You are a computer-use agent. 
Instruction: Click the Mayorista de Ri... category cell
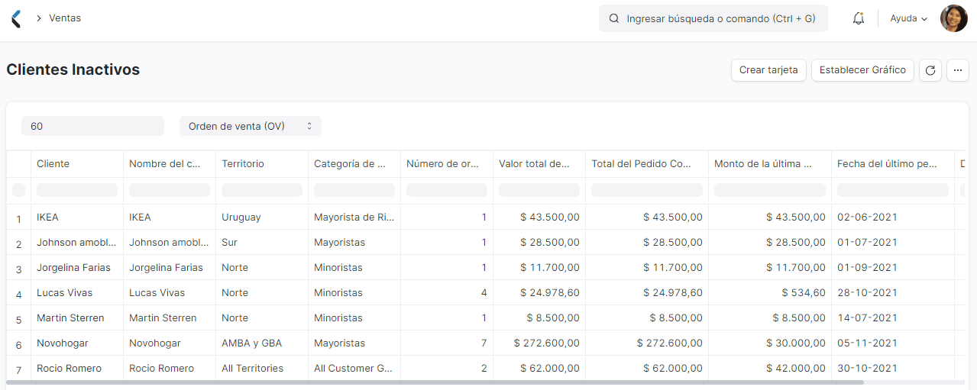click(354, 217)
